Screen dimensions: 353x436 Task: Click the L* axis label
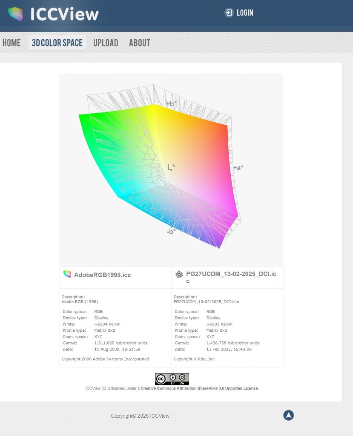[x=171, y=167]
